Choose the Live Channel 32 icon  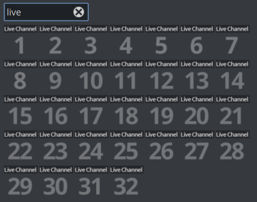(x=126, y=182)
